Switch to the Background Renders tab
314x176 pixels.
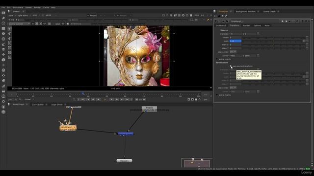[245, 11]
